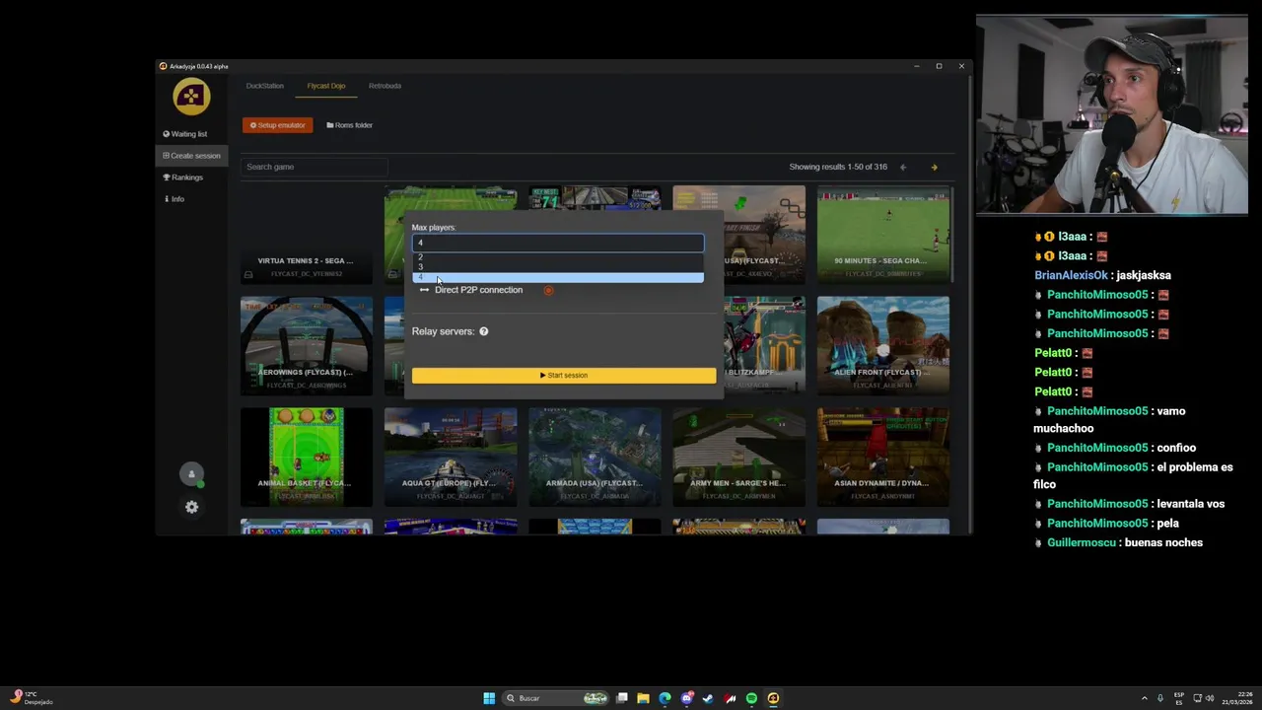Image resolution: width=1262 pixels, height=710 pixels.
Task: Click chat message "buenas noches" from Guillermoscu
Action: coord(1163,542)
